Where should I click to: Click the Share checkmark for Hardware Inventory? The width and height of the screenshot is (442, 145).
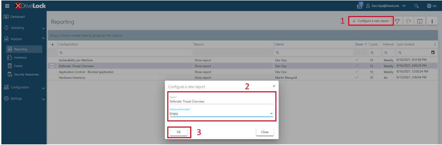[x=357, y=78]
